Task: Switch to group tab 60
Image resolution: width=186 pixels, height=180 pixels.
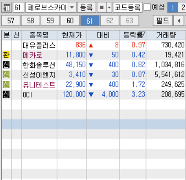Action: (70, 21)
